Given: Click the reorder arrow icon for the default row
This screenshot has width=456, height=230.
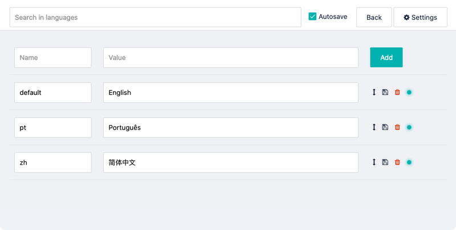Looking at the screenshot, I should [374, 93].
